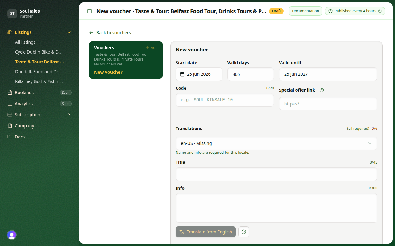Screen dimensions: 395x246
Task: Focus the Code input field
Action: pyautogui.click(x=225, y=100)
